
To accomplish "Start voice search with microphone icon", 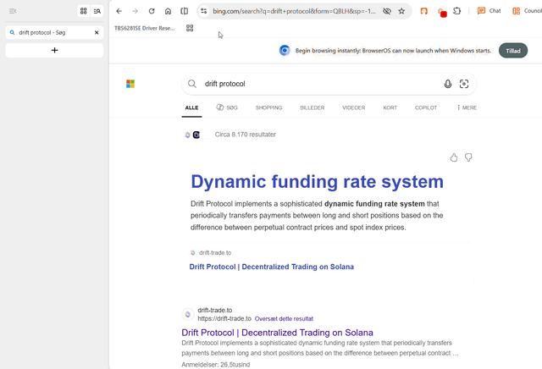I will (x=448, y=84).
